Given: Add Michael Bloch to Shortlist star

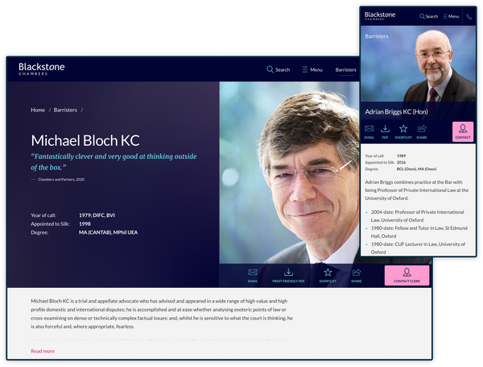Looking at the screenshot, I should (x=328, y=275).
